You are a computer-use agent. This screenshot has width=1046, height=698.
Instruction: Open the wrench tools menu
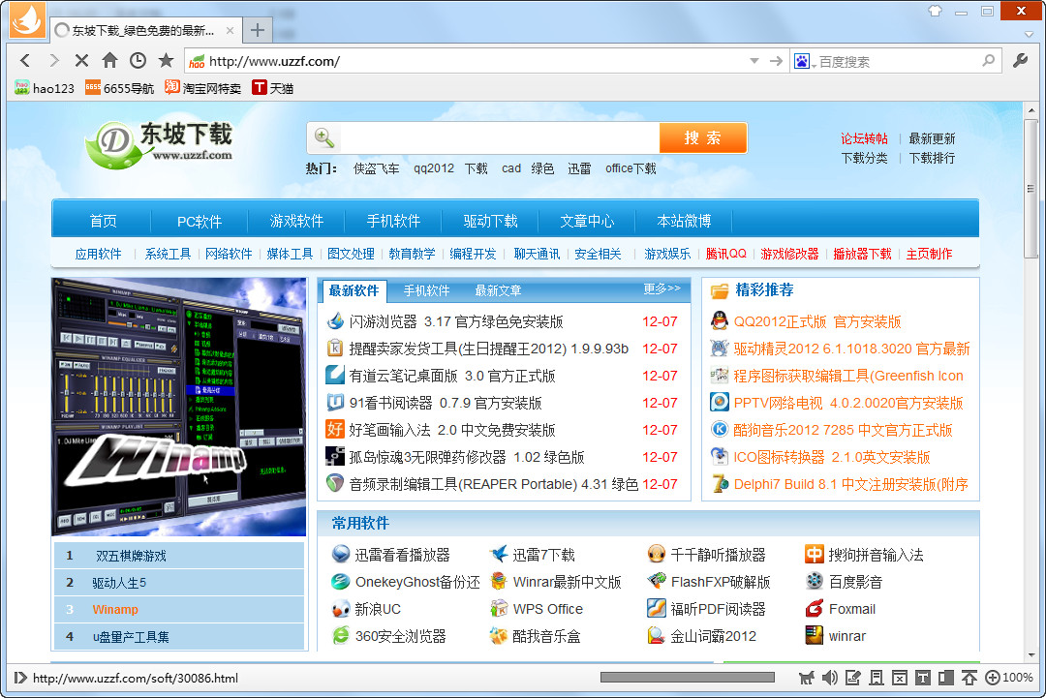(1020, 61)
